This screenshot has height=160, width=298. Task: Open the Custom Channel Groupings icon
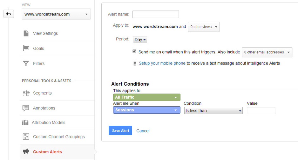(x=26, y=137)
